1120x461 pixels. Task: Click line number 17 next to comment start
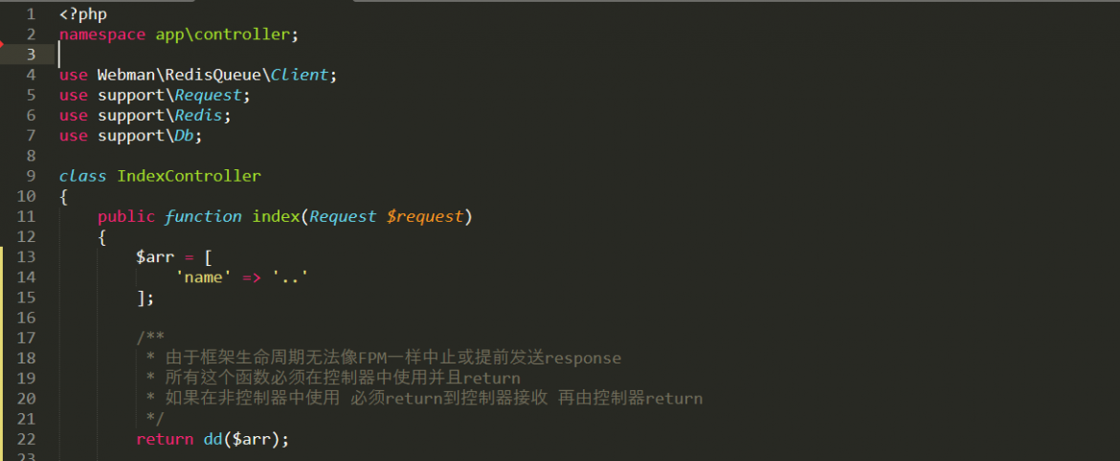coord(25,338)
